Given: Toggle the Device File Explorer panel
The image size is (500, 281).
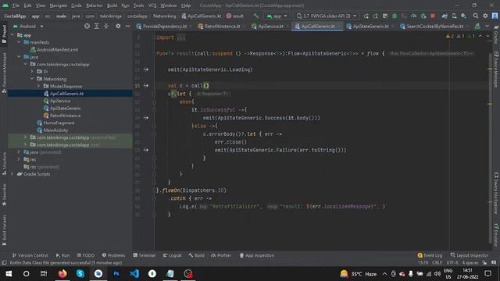Looking at the screenshot, I should pos(496,194).
